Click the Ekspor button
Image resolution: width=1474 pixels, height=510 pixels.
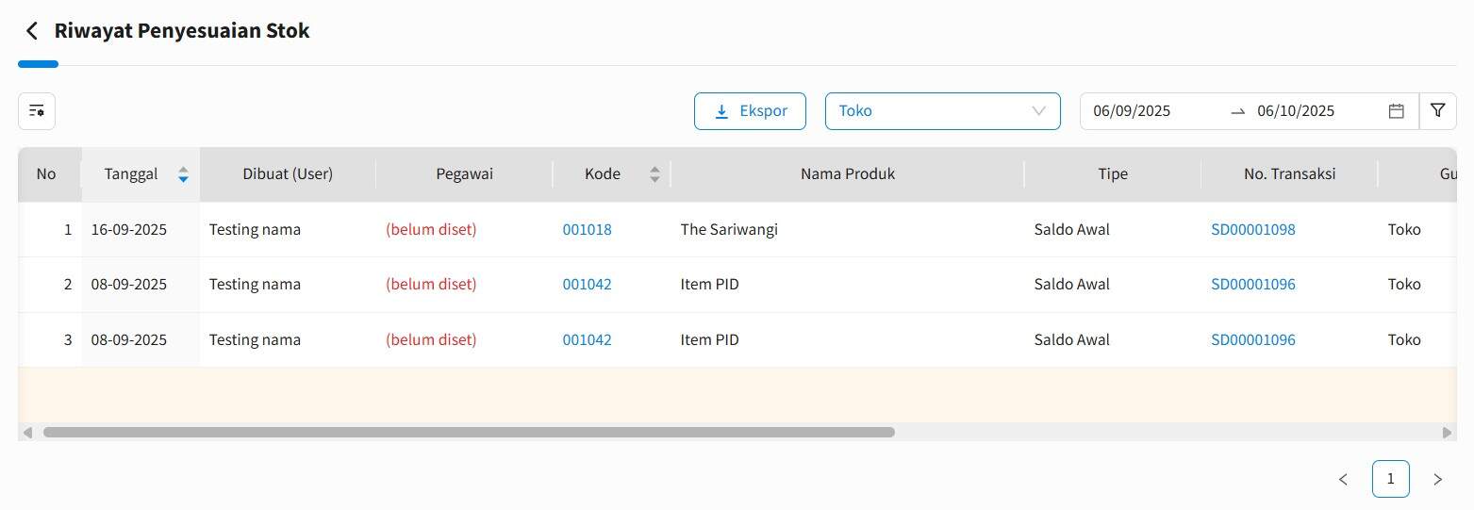750,111
